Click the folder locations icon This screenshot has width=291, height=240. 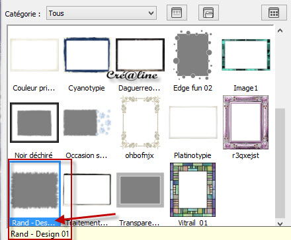click(208, 13)
